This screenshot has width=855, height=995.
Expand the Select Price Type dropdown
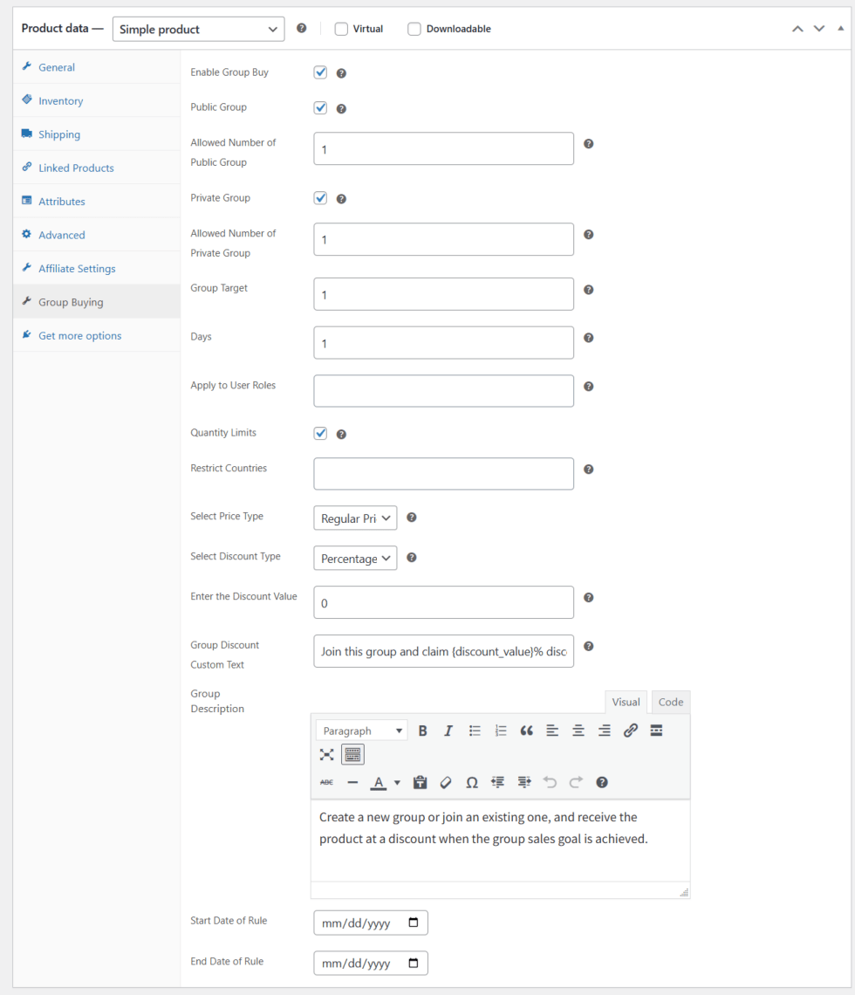[355, 518]
